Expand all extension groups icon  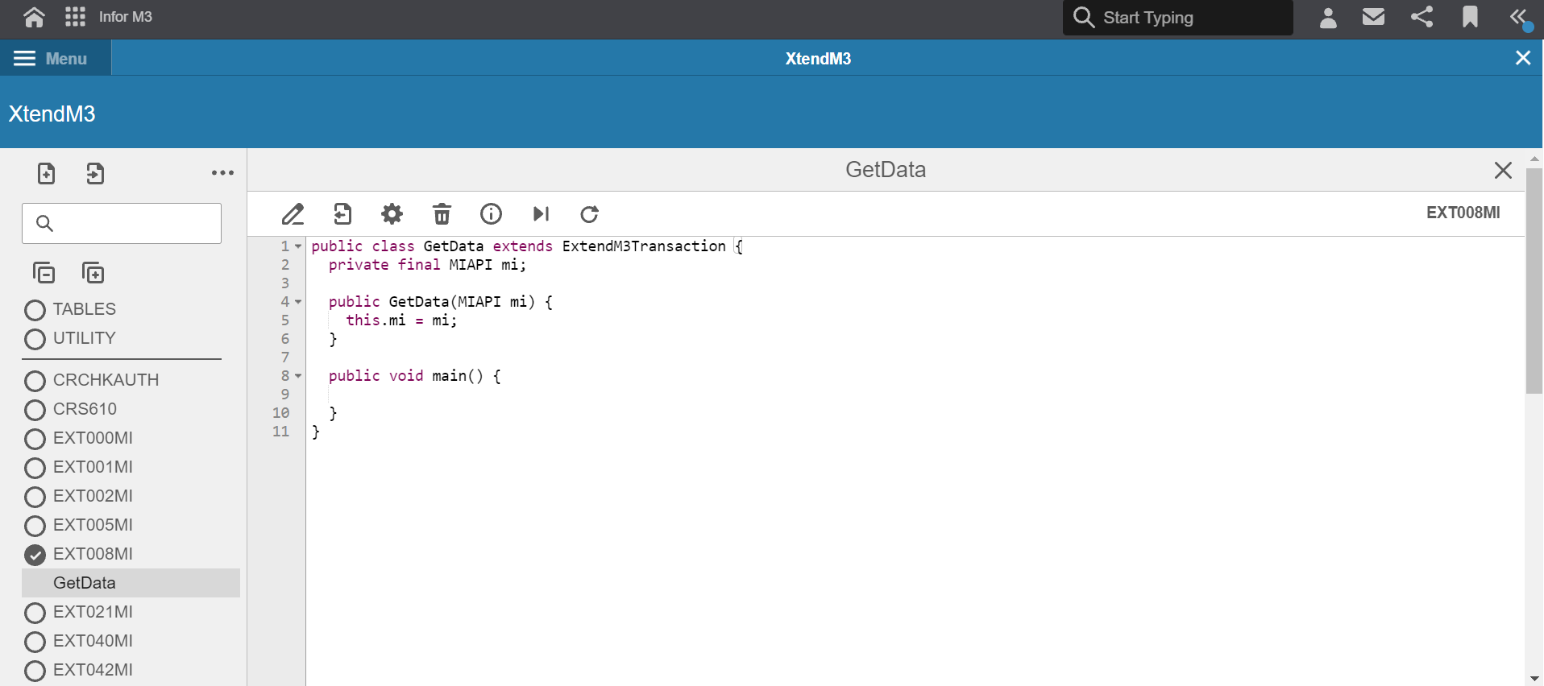(x=93, y=273)
